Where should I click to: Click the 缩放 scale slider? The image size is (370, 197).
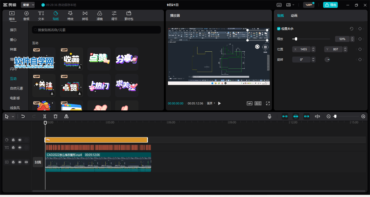point(311,39)
